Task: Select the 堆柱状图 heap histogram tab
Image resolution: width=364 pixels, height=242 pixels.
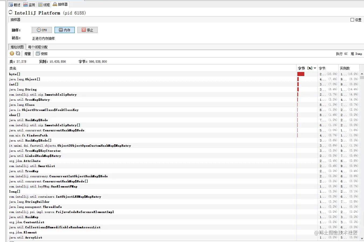Action: tap(17, 47)
